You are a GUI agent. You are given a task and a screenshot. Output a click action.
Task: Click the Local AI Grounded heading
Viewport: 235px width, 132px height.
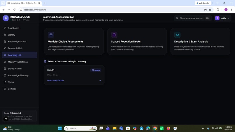click(13, 113)
